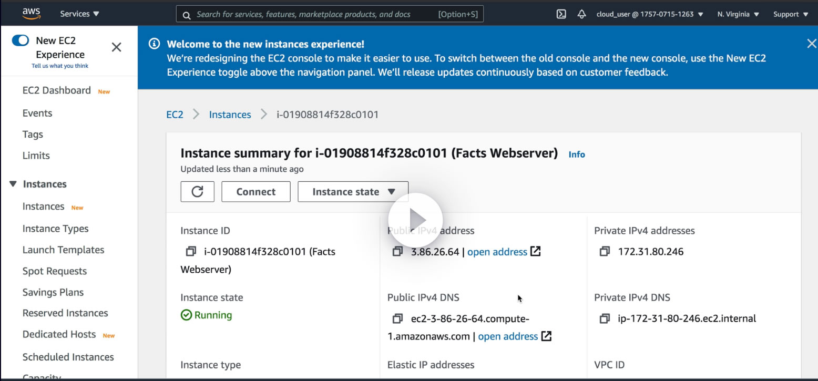Screen dimensions: 818x381
Task: Copy the private IPv4 address 172.31.80.246
Action: pyautogui.click(x=605, y=252)
